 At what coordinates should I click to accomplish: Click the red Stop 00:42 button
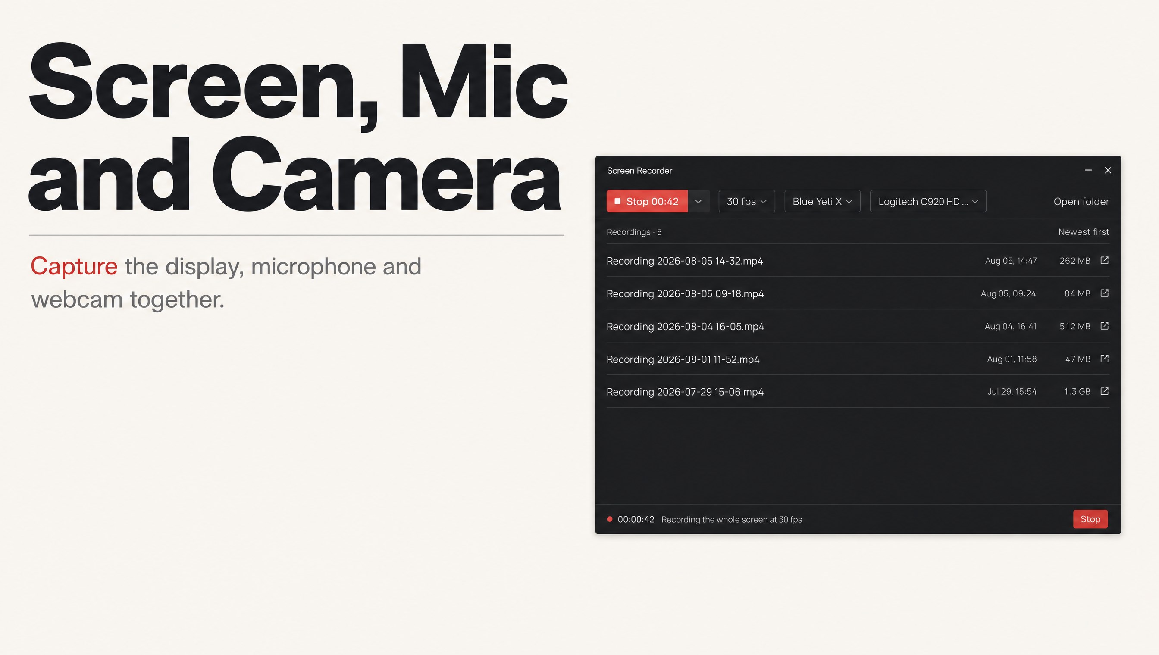(647, 201)
